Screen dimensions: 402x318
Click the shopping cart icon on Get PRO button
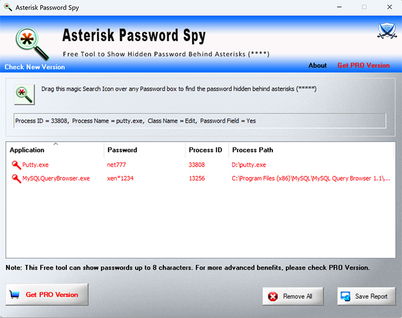(x=15, y=295)
